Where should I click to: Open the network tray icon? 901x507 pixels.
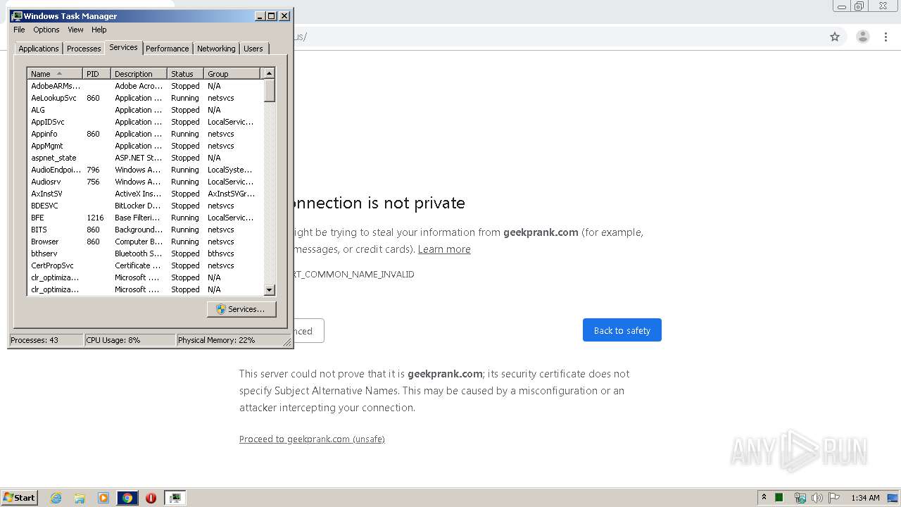(800, 498)
